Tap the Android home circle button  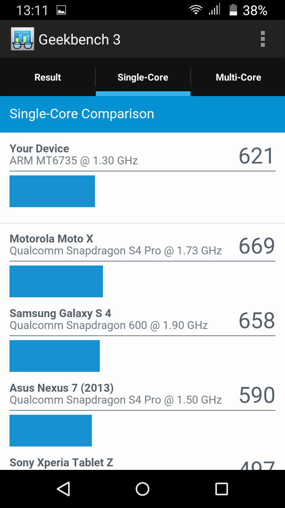(142, 489)
